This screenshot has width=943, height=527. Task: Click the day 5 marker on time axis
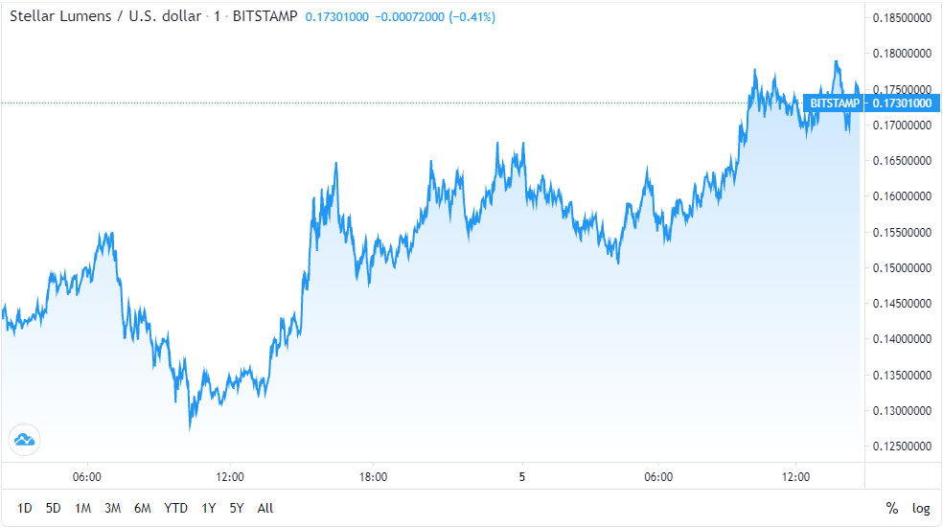pyautogui.click(x=522, y=476)
